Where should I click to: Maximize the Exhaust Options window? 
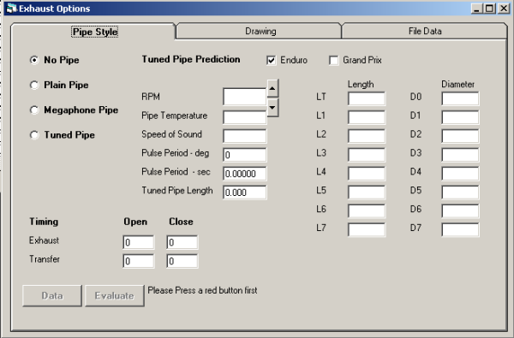coord(489,9)
